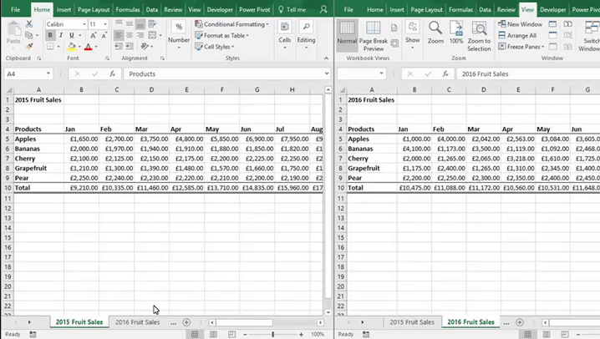Click the Insert Function fx icon, left window

[x=113, y=74]
